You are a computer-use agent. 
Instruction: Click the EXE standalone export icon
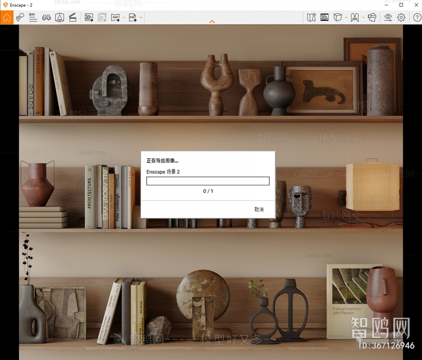click(133, 18)
